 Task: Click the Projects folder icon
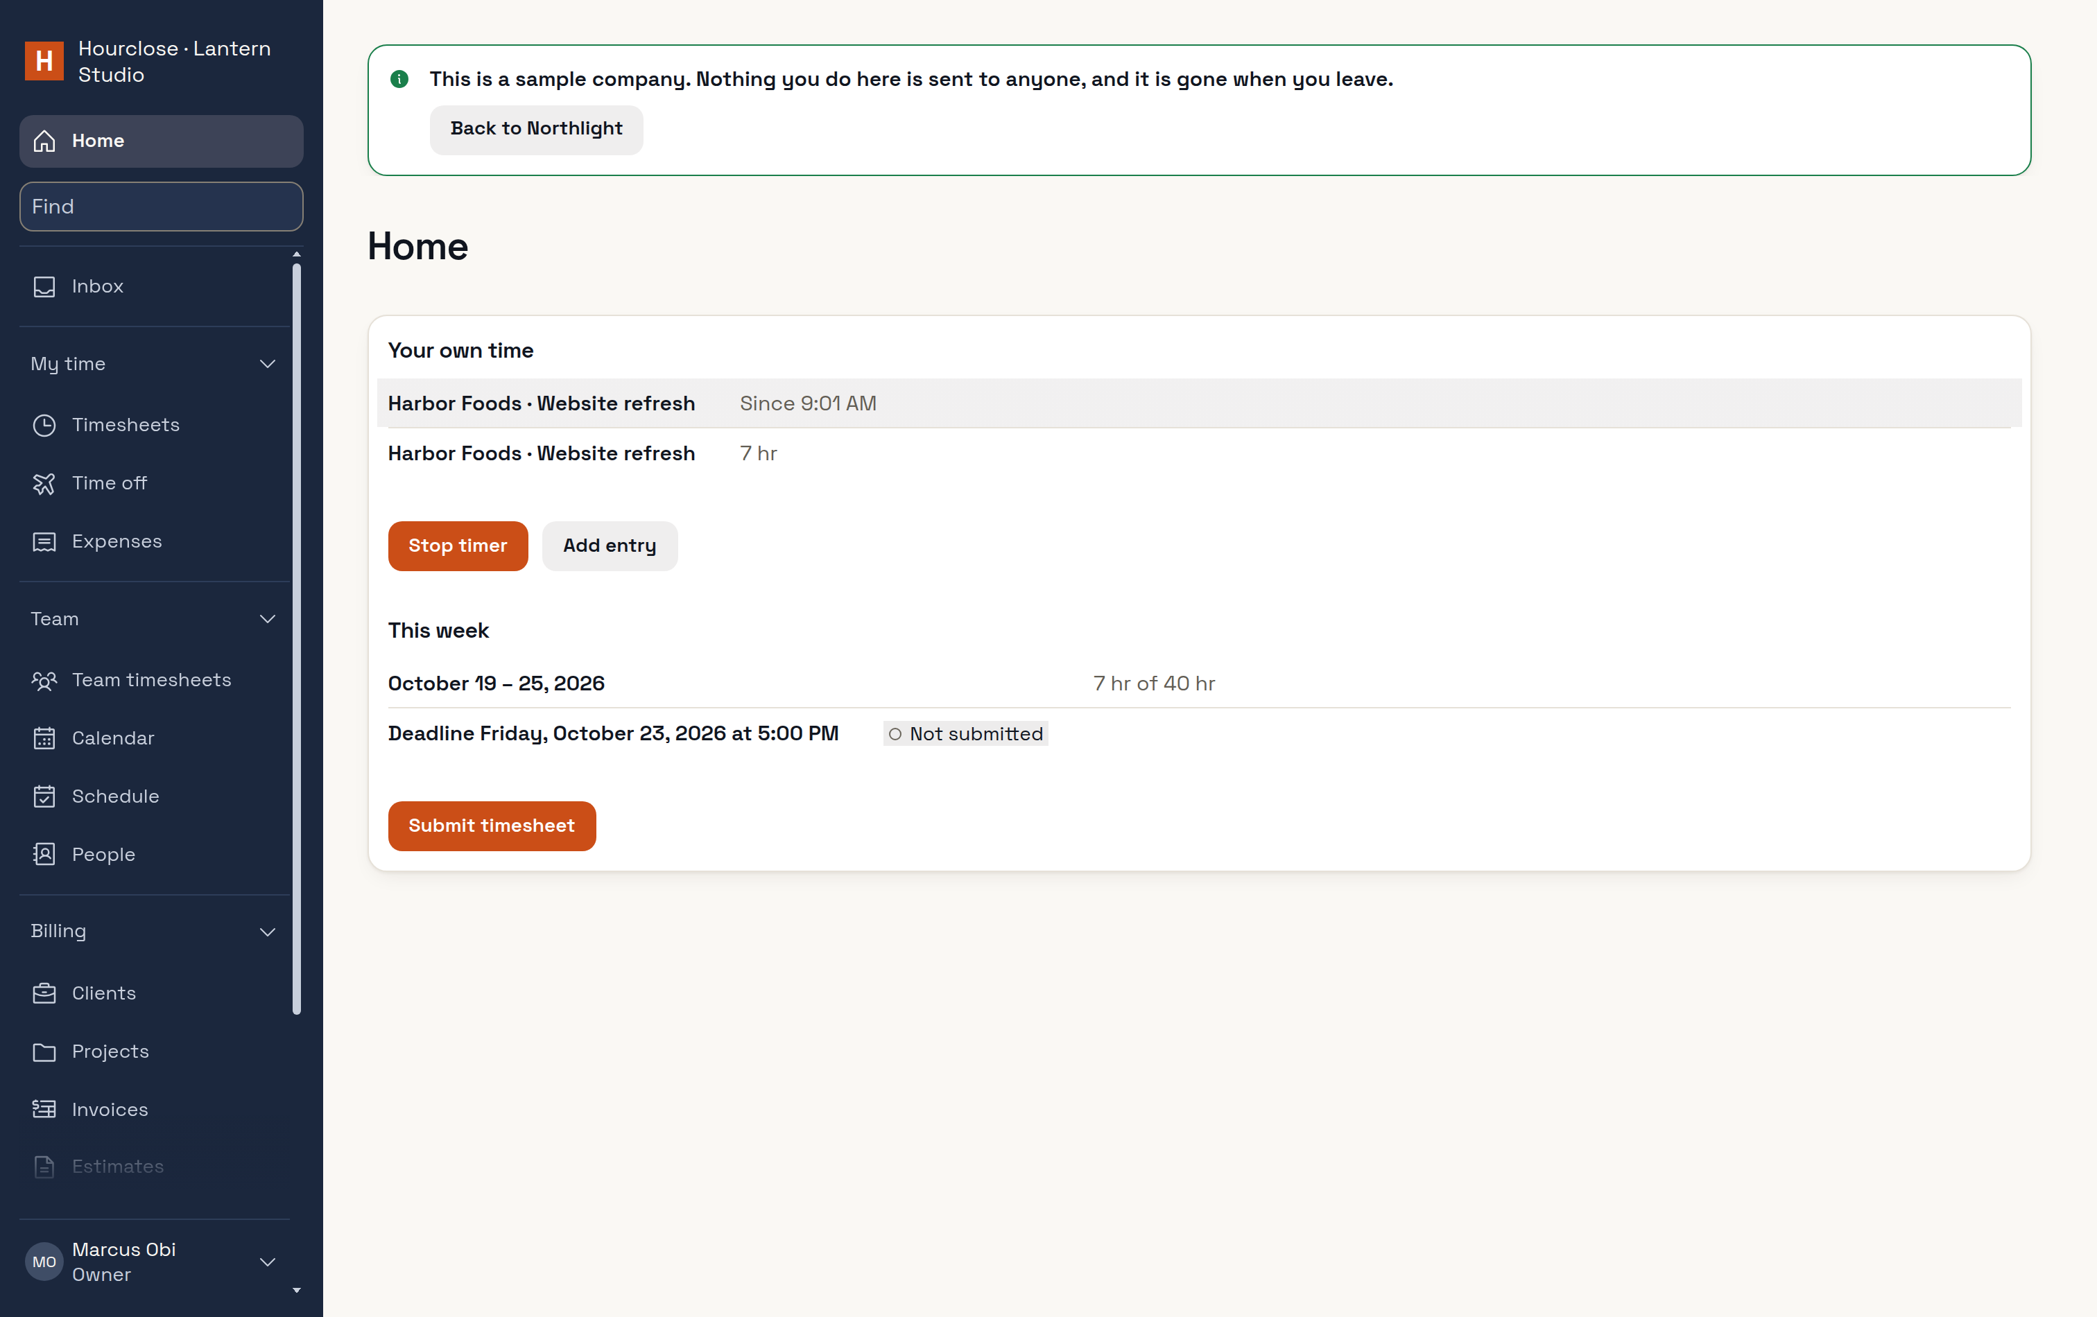[x=44, y=1052]
